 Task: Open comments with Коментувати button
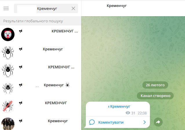[111, 122]
